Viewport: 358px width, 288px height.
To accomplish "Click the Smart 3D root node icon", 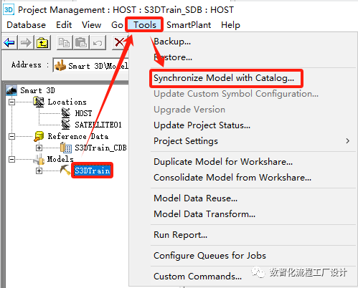I will [x=11, y=90].
